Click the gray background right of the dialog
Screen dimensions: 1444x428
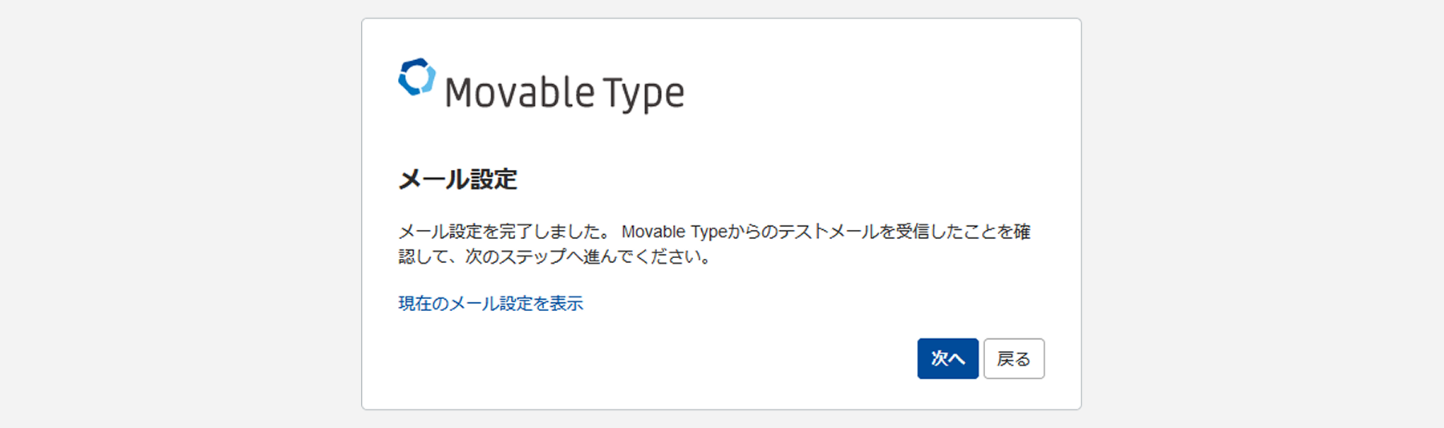coord(1263,214)
